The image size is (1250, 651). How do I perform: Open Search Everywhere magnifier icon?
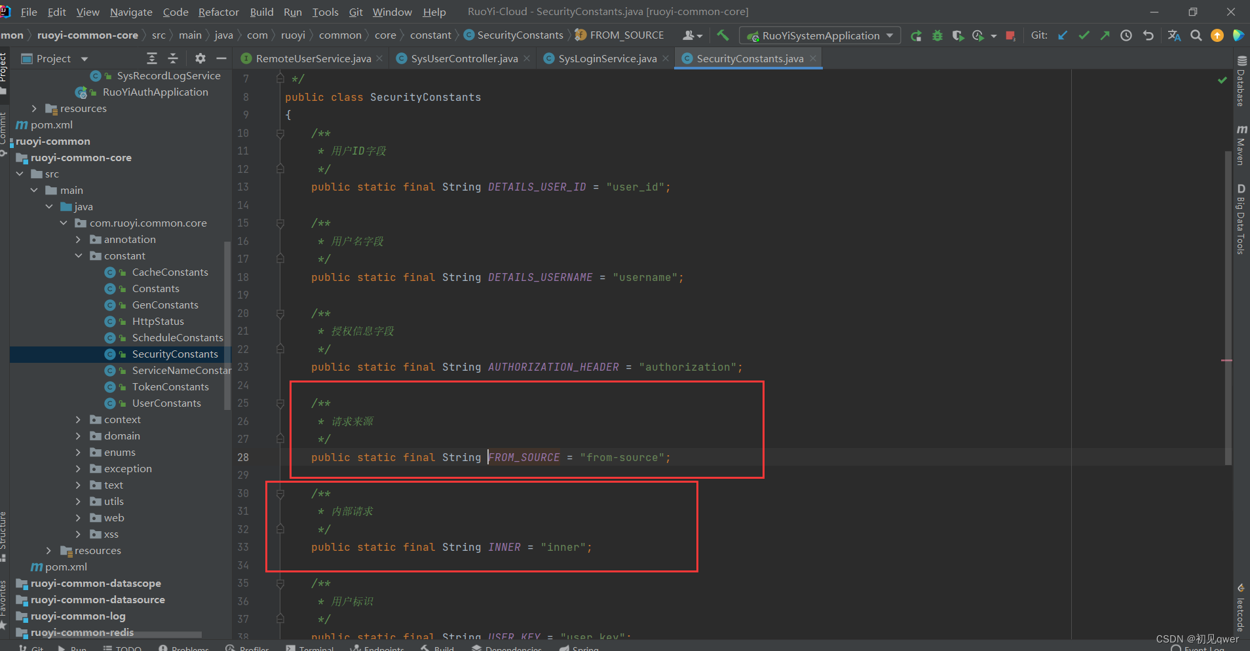(1196, 35)
